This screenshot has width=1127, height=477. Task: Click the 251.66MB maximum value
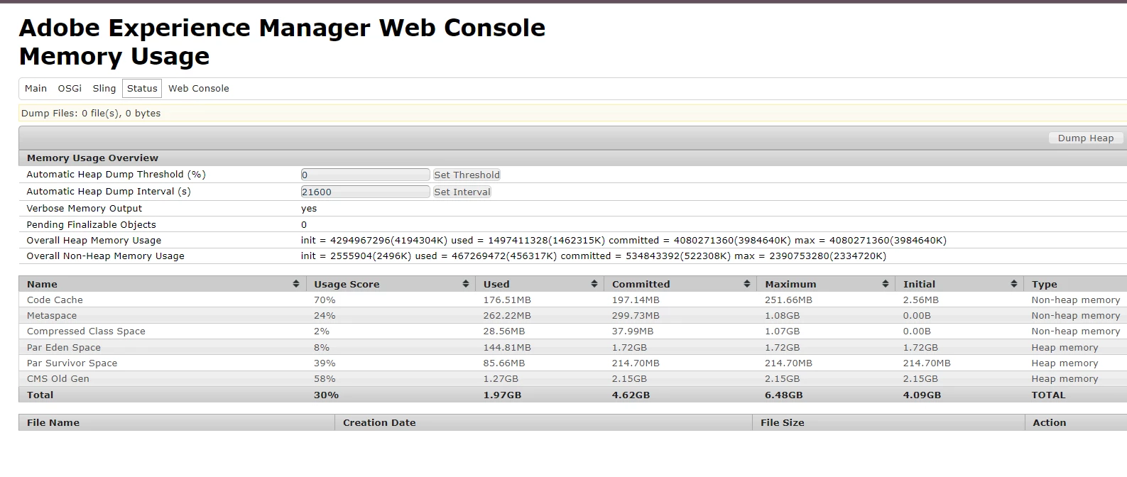pyautogui.click(x=788, y=300)
